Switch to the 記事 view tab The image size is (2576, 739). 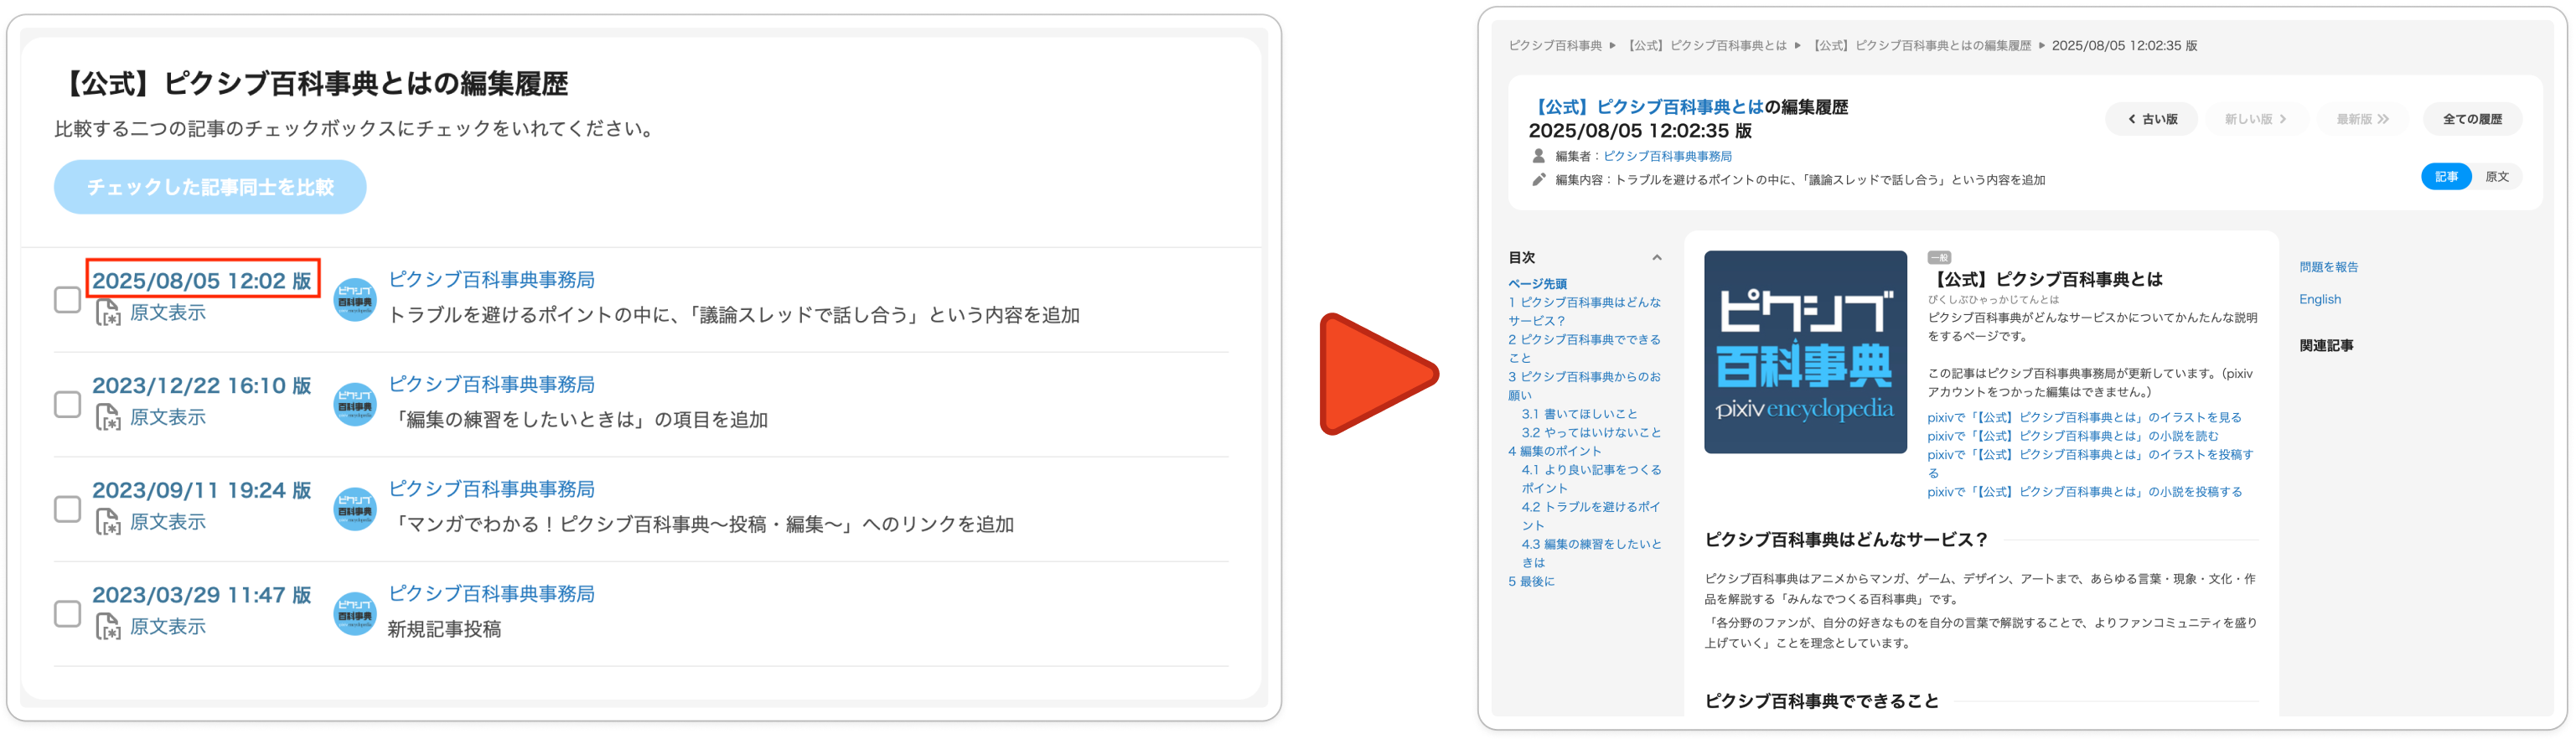pos(2446,177)
